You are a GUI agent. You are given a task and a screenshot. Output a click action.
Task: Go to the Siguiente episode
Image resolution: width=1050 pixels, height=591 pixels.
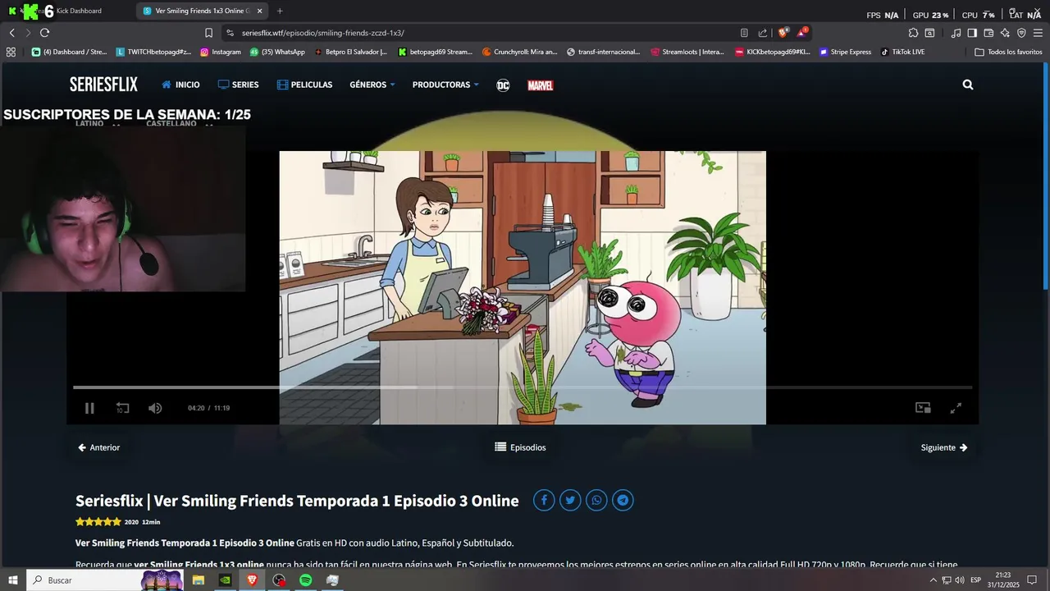944,447
